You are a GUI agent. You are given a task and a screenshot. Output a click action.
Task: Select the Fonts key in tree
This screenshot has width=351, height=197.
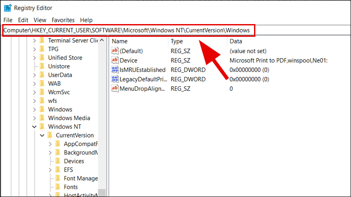71,187
